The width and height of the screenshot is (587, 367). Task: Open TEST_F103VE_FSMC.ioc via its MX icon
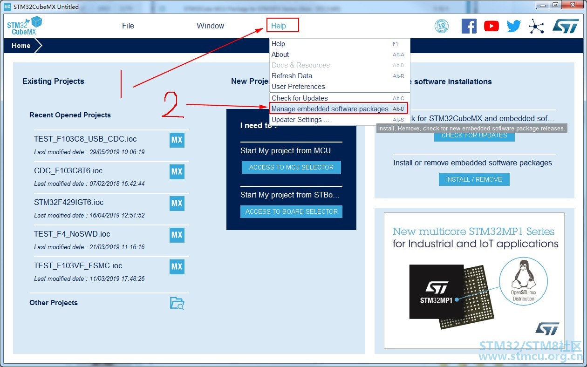tap(177, 267)
